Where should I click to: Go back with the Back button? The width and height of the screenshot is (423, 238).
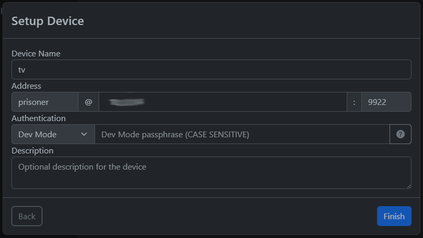pos(27,216)
